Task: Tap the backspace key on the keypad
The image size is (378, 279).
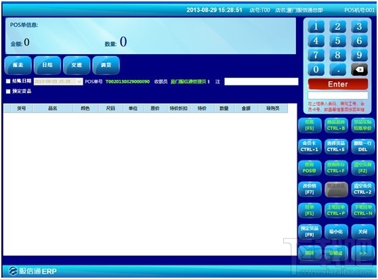Action: [359, 70]
